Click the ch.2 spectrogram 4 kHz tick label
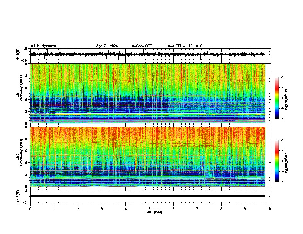The width and height of the screenshot is (303, 234). 26,163
